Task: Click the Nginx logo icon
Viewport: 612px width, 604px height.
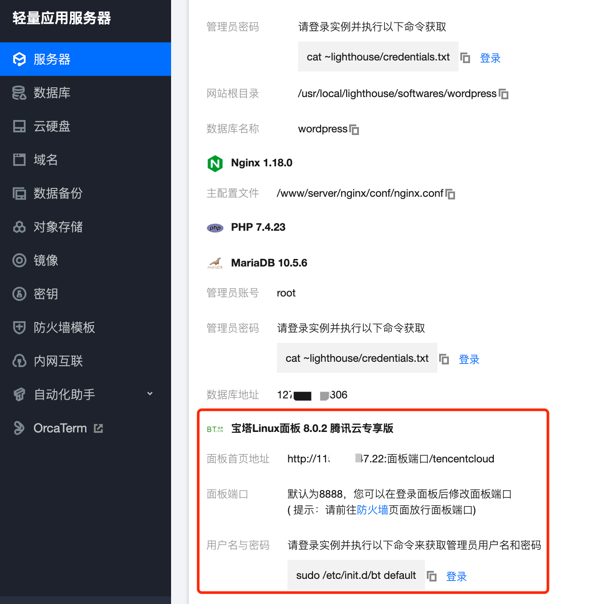Action: coord(215,163)
